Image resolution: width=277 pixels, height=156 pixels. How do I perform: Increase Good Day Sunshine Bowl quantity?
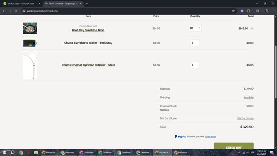199,27
